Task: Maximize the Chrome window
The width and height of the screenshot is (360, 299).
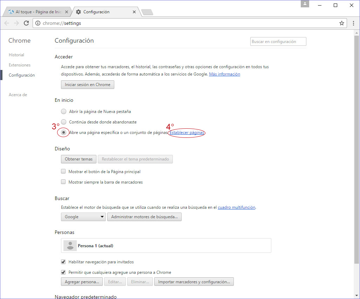Action: (x=335, y=5)
